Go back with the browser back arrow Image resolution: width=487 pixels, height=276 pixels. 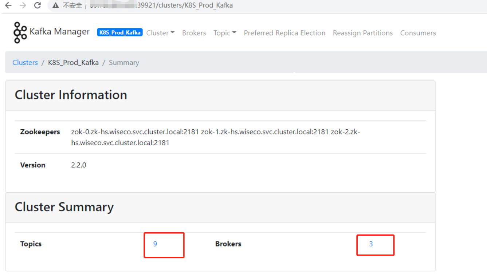(8, 5)
